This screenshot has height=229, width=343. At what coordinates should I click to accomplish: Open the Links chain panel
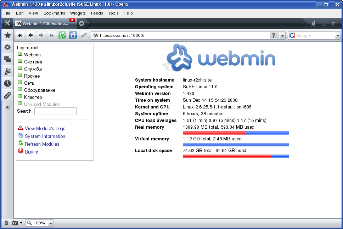pos(8,95)
